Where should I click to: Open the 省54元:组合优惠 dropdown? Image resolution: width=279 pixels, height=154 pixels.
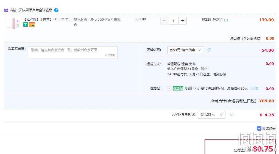185,50
